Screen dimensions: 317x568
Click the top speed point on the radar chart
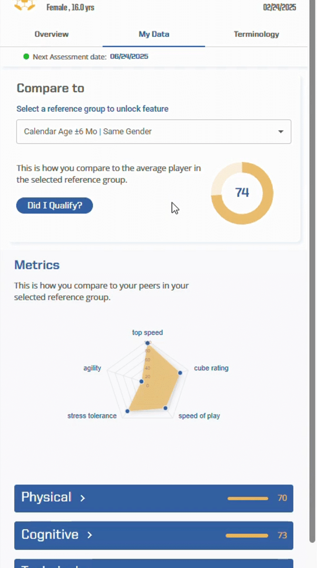(x=147, y=342)
